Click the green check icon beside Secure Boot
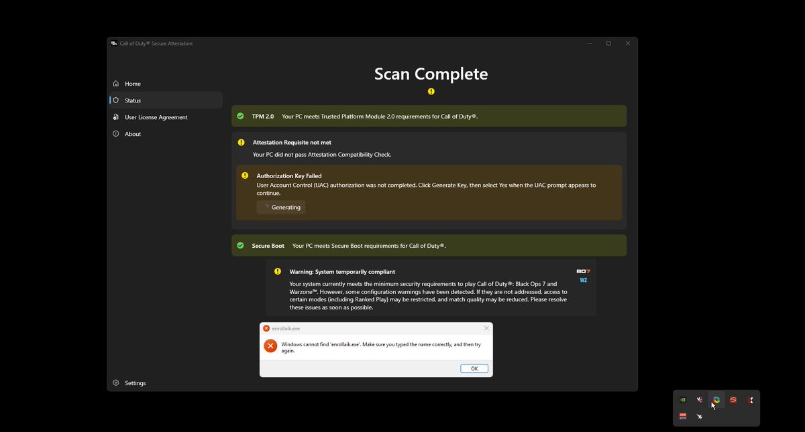This screenshot has height=432, width=805. (241, 245)
